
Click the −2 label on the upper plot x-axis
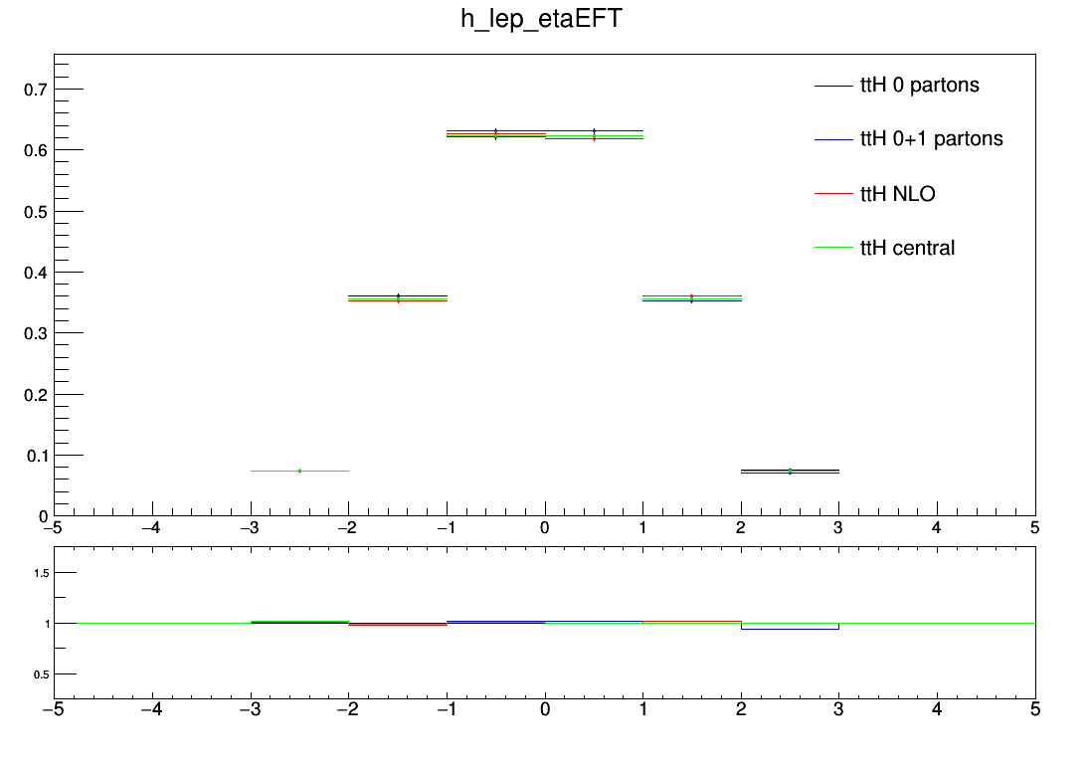click(x=347, y=528)
